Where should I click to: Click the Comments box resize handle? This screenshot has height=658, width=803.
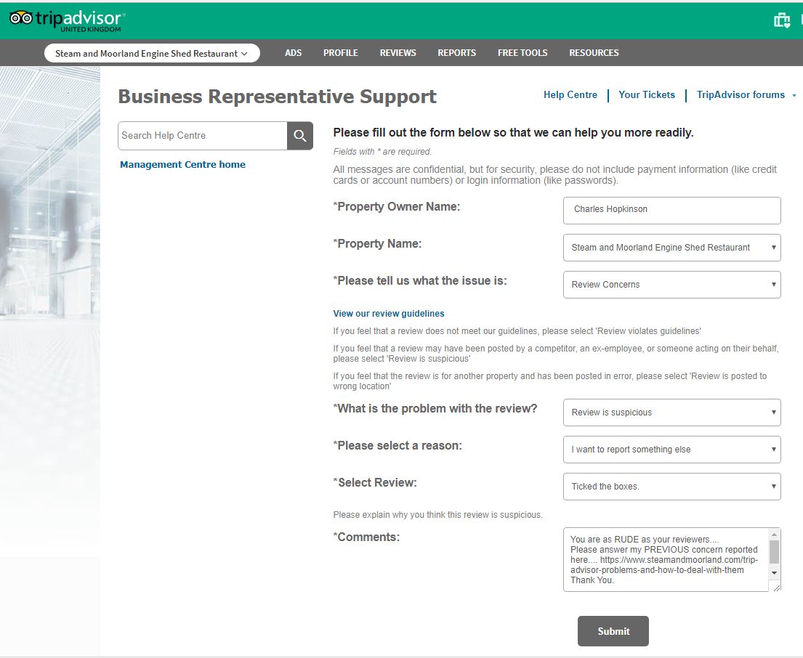777,588
